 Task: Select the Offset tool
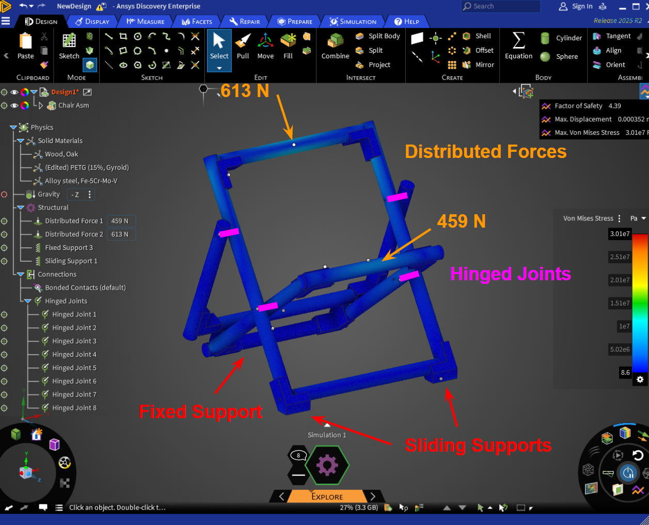[478, 51]
